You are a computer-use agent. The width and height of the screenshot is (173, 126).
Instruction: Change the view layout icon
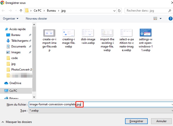click(155, 18)
